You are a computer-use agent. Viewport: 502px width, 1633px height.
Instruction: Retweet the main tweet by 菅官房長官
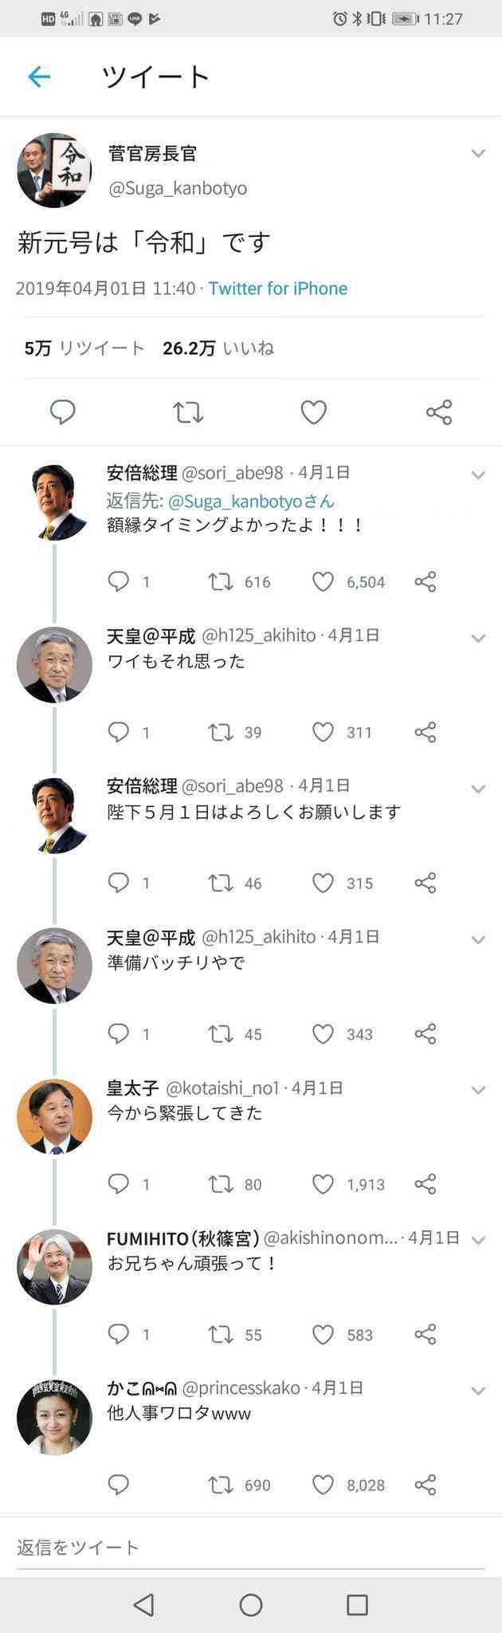point(188,412)
